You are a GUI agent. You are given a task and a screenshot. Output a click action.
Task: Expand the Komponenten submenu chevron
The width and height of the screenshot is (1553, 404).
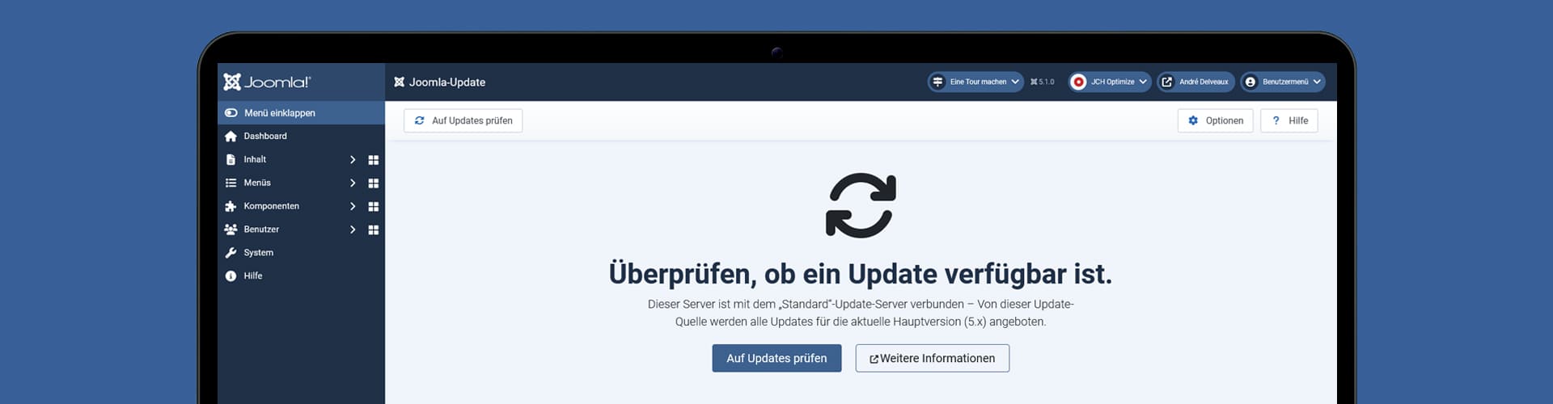(353, 207)
